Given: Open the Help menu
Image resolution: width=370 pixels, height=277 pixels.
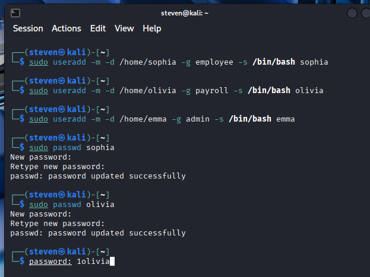Looking at the screenshot, I should coord(152,28).
